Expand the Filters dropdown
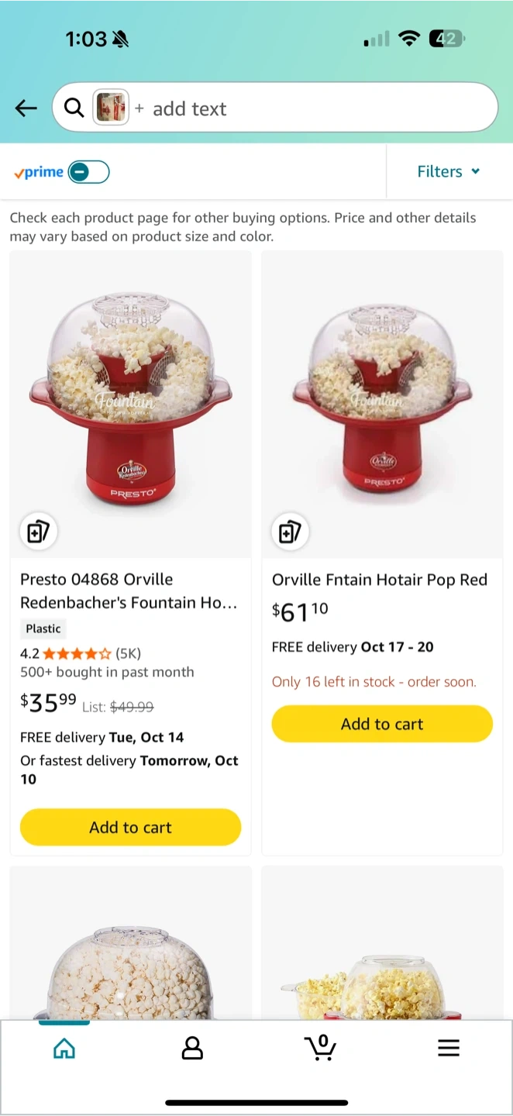This screenshot has width=513, height=1116. point(449,171)
